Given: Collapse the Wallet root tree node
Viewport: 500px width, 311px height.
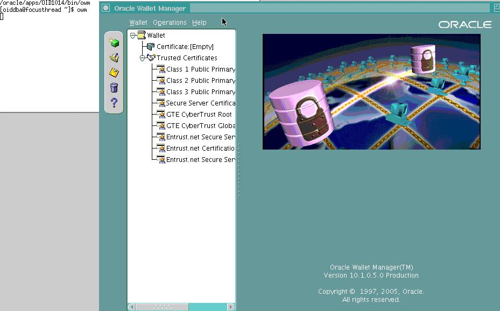Looking at the screenshot, I should tap(132, 36).
